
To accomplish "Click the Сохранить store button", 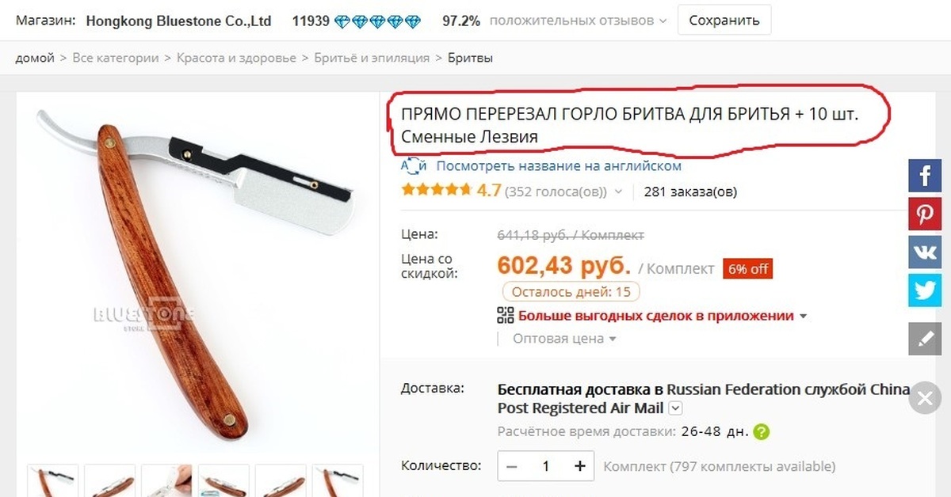I will click(724, 21).
